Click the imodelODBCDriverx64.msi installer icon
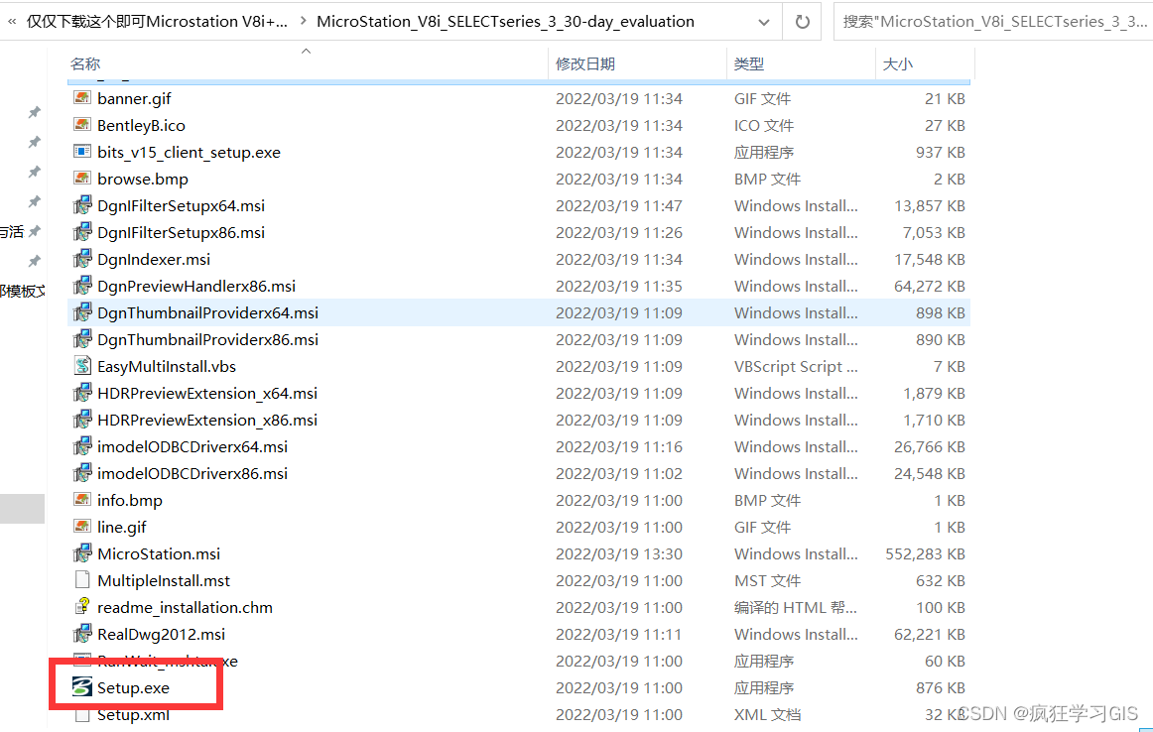 point(82,447)
